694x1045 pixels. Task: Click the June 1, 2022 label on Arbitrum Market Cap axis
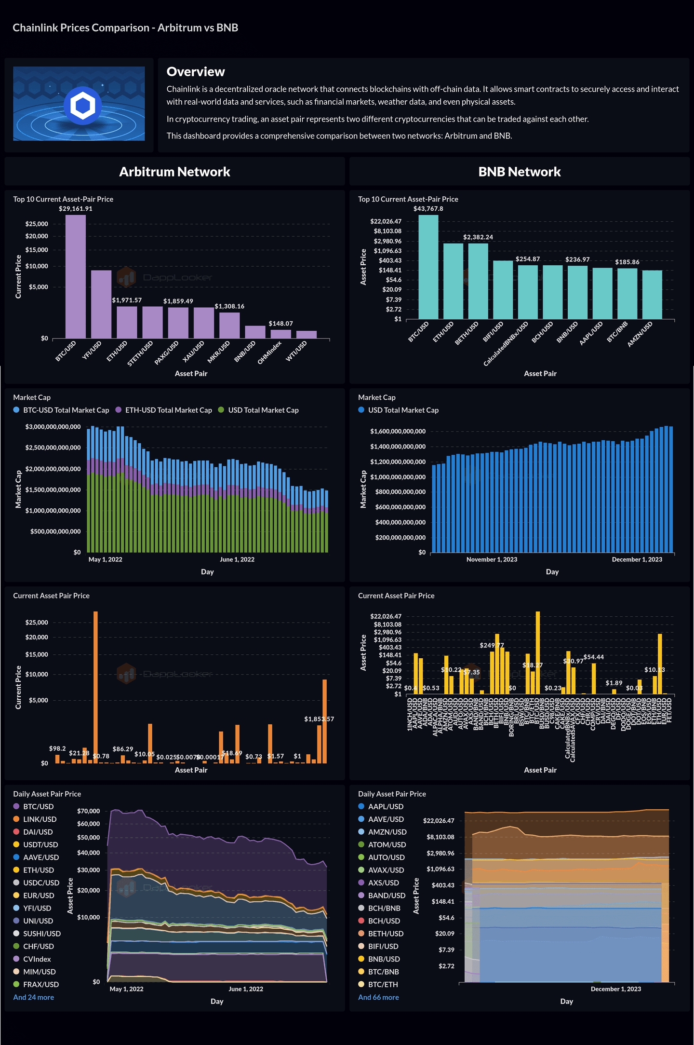pos(237,559)
